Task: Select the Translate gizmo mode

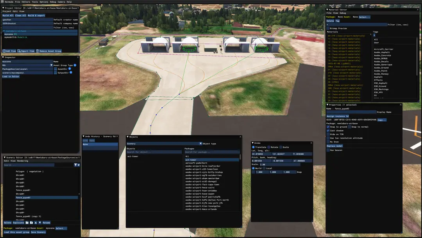Action: (x=253, y=147)
